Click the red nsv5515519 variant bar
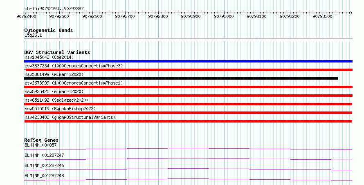The image size is (364, 185). pos(188,113)
